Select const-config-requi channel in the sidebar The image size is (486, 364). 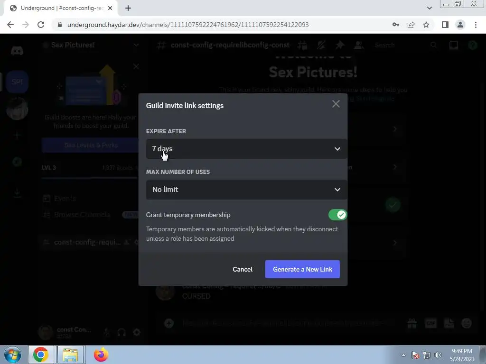[87, 242]
